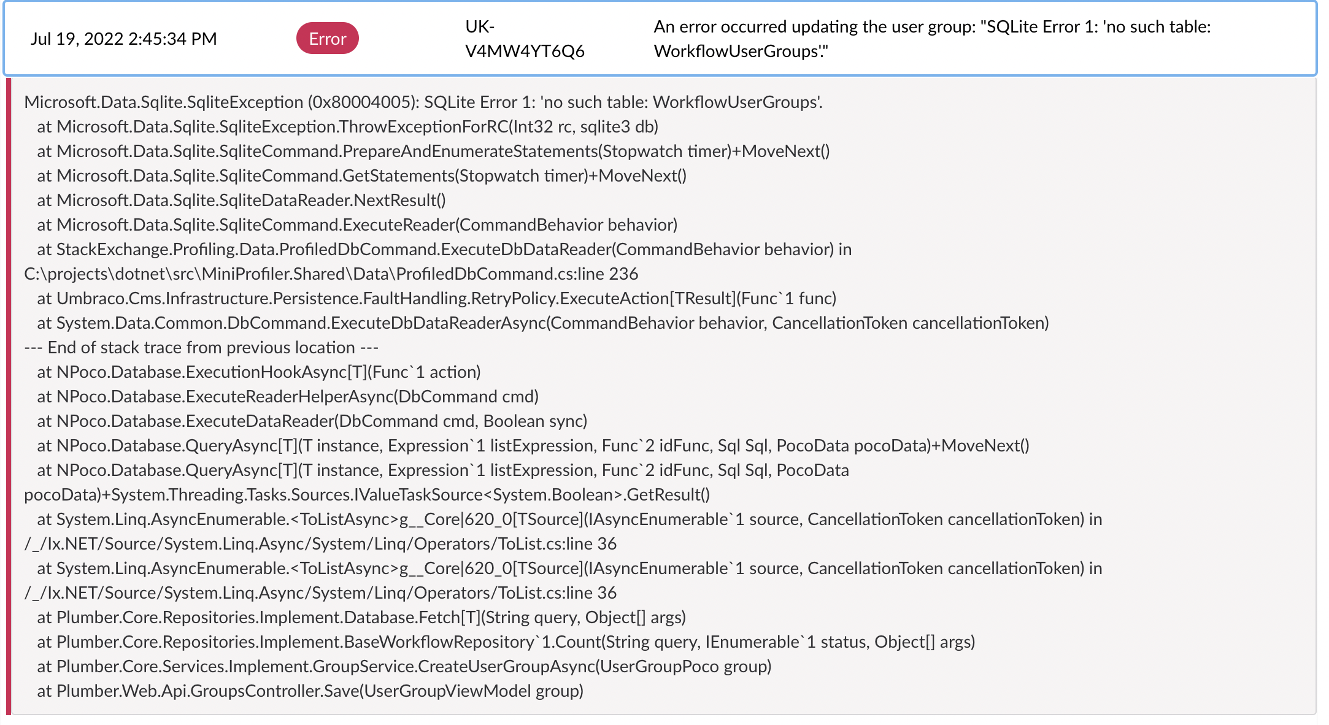The height and width of the screenshot is (725, 1329).
Task: Click the NPoco.Database.ExecutionHookAsync line
Action: pos(258,372)
